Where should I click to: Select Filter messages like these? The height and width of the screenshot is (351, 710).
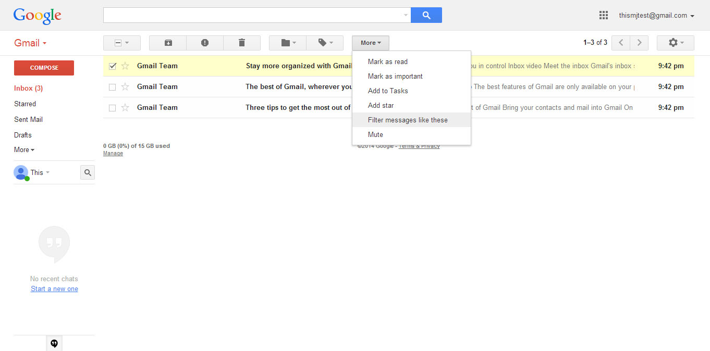(x=412, y=120)
